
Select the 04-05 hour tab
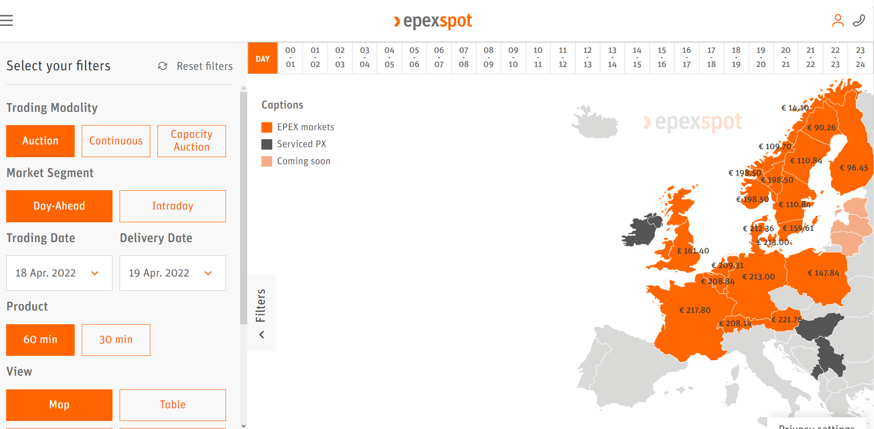click(x=389, y=58)
